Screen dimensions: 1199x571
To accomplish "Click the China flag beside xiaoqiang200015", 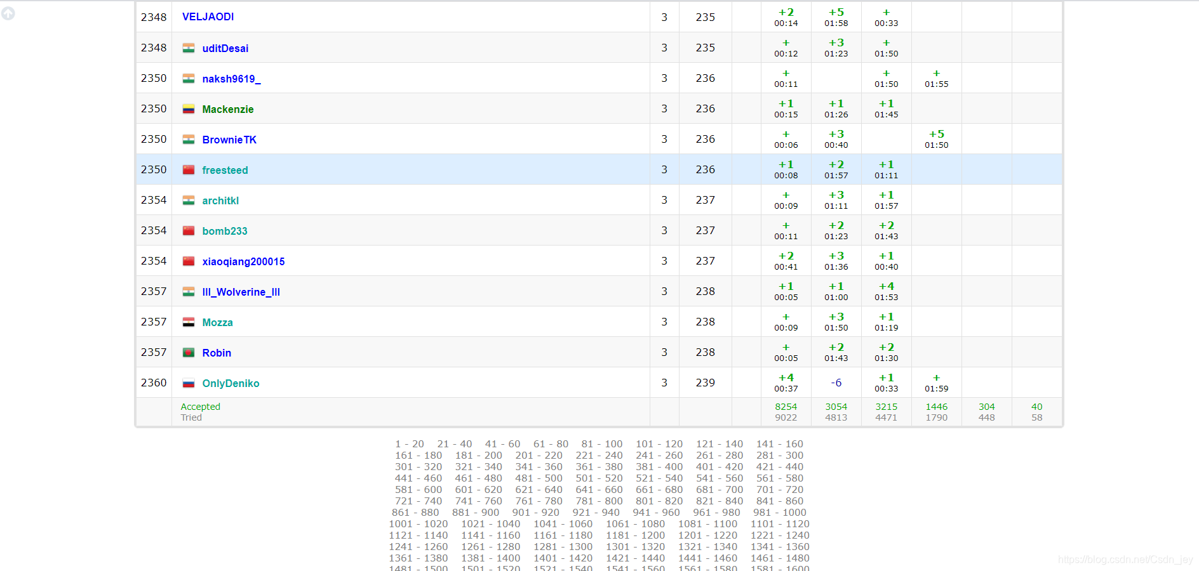I will (189, 261).
